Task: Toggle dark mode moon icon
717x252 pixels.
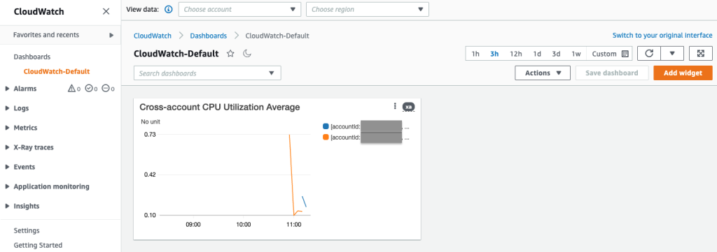Action: tap(247, 54)
